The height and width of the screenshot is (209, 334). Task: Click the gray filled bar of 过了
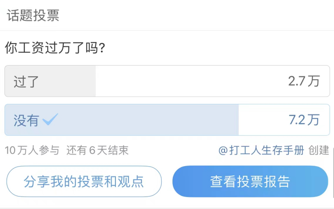tap(50, 81)
